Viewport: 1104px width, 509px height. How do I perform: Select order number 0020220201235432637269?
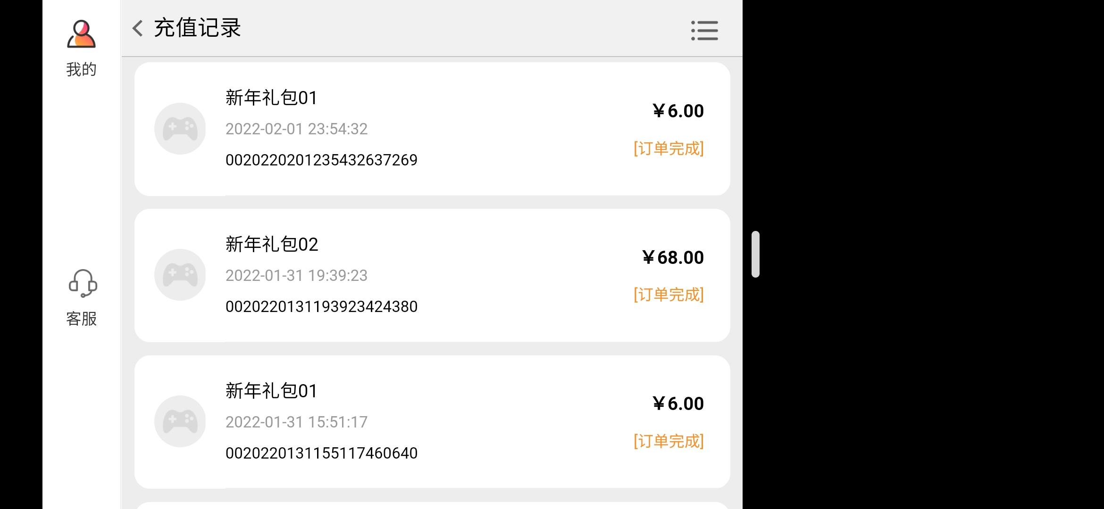point(321,160)
